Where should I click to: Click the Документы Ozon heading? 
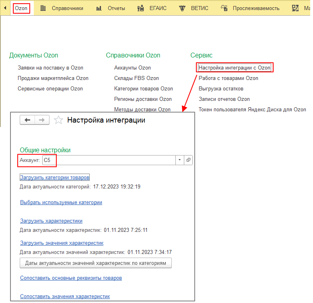pos(33,55)
